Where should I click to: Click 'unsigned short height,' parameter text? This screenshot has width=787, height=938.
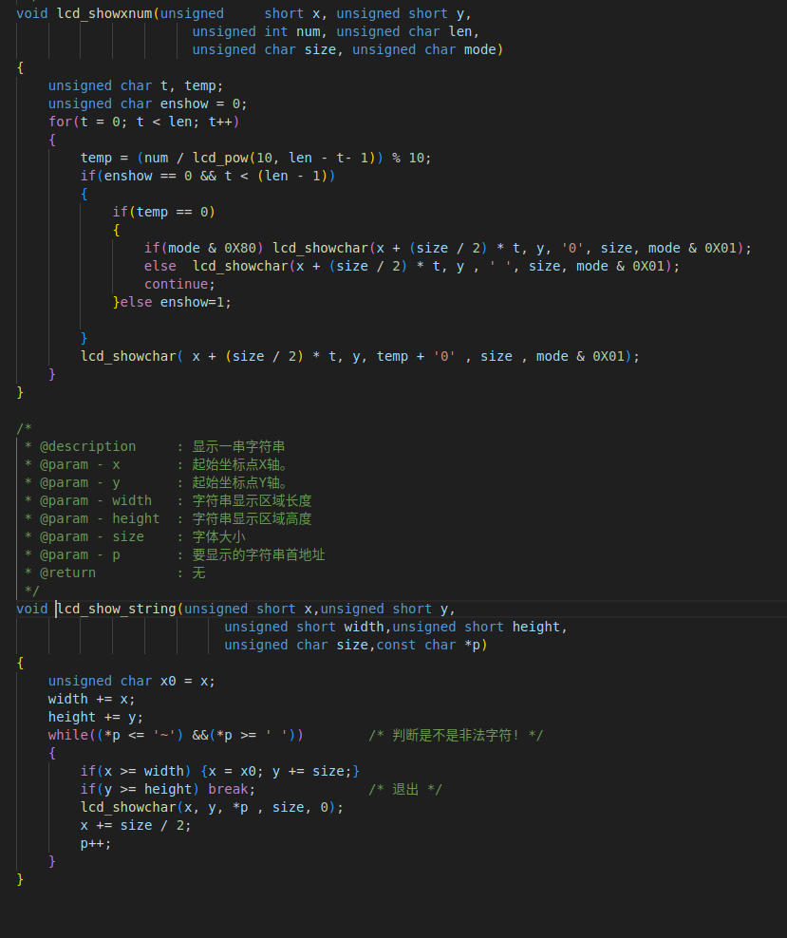pyautogui.click(x=479, y=627)
